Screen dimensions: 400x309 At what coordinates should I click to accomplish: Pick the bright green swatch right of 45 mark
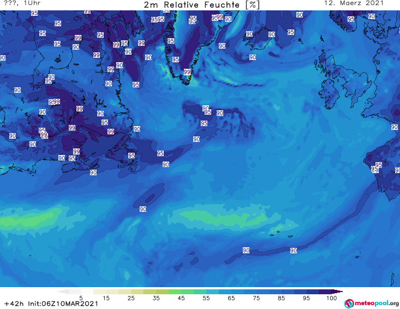[x=187, y=292]
